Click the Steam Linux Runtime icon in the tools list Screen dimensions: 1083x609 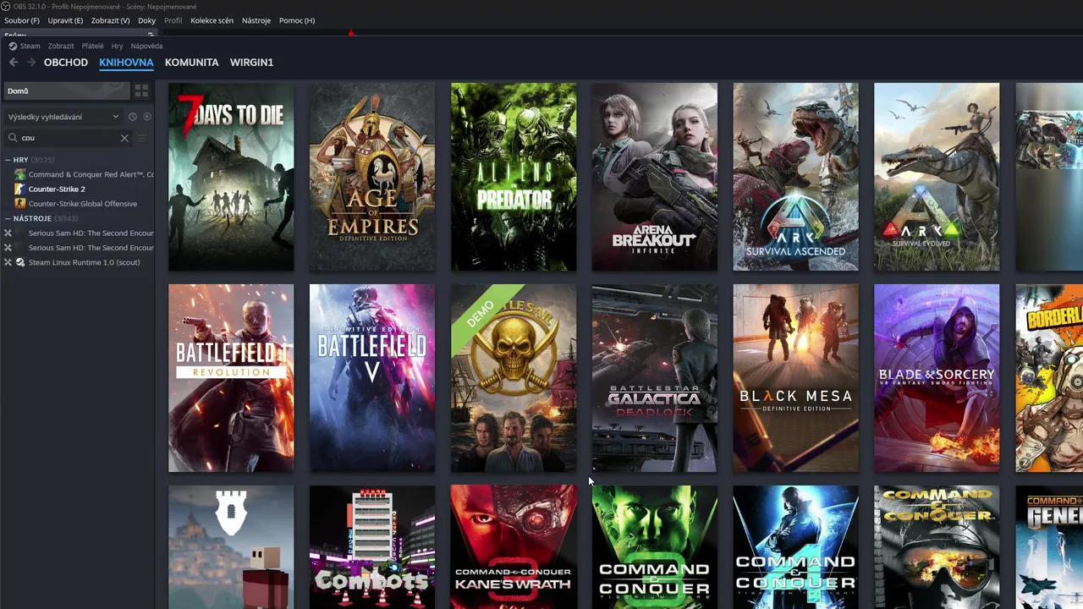tap(20, 262)
